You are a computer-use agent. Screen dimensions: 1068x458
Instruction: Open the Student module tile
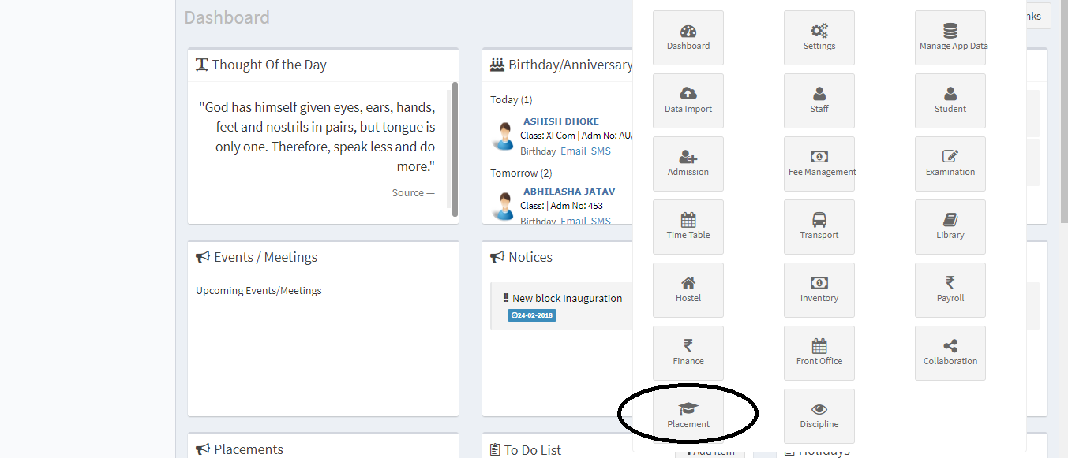pos(950,101)
